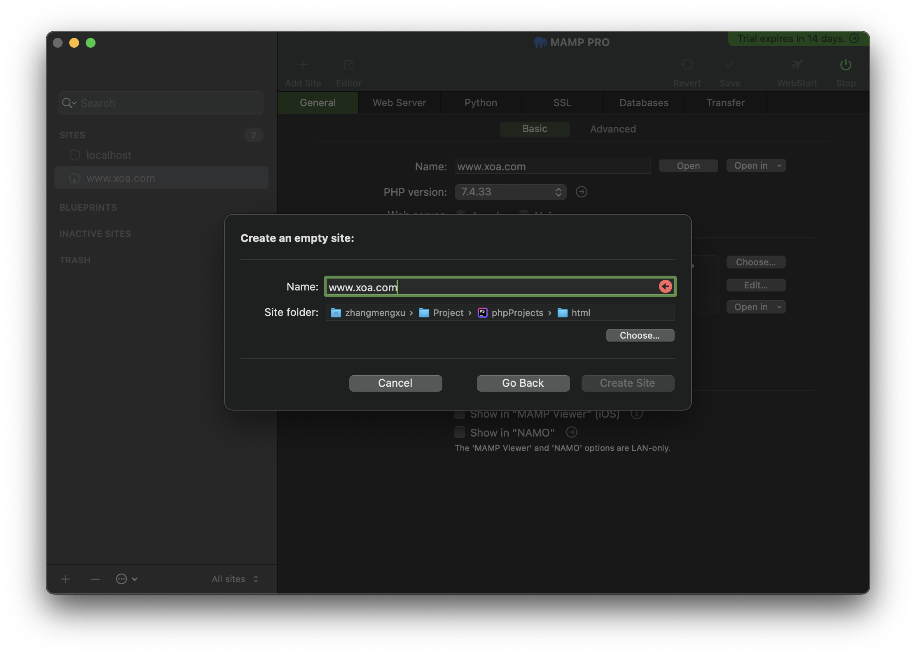This screenshot has width=916, height=655.
Task: Switch to the Web Server tab
Action: (x=399, y=102)
